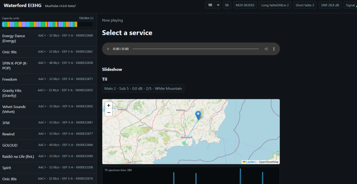357x184 pixels.
Task: Click the MUX 0X2E03 status badge
Action: [x=245, y=5]
